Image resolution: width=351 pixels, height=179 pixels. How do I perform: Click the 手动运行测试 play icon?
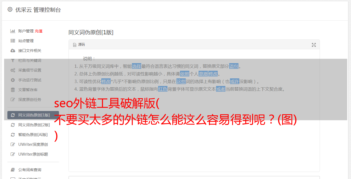[13, 80]
